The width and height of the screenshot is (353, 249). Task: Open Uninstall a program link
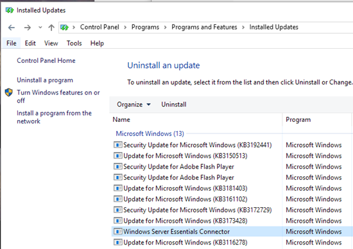pos(45,80)
